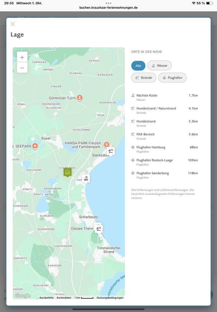Viewport: 217px width, 312px height.
Task: Tap the browser address bar URL
Action: click(108, 7)
